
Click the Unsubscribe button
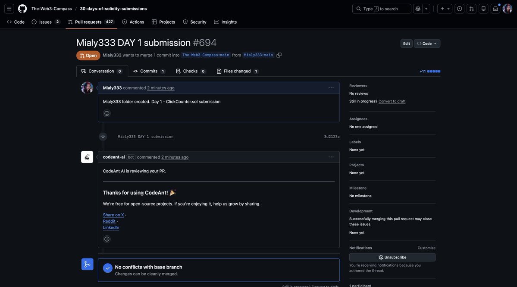(392, 257)
